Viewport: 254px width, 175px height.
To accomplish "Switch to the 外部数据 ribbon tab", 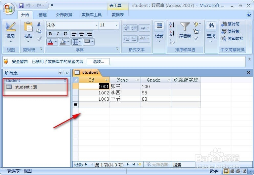I will click(64, 15).
